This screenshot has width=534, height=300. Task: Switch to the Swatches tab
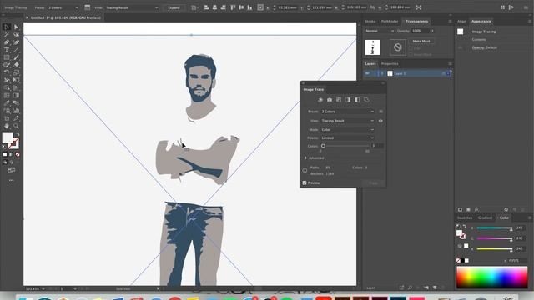465,217
